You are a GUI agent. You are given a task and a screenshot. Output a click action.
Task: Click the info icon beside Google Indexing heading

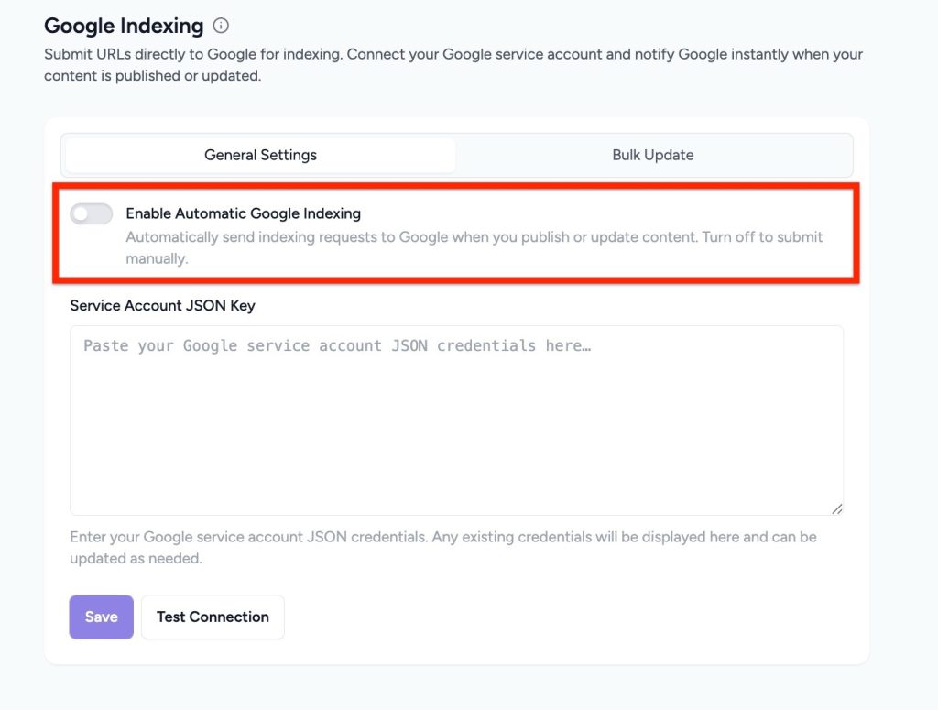coord(221,26)
